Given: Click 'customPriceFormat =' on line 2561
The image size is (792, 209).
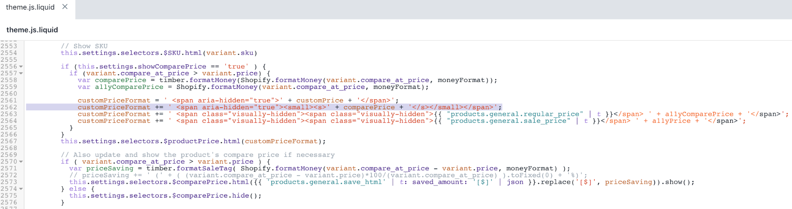Looking at the screenshot, I should (118, 101).
